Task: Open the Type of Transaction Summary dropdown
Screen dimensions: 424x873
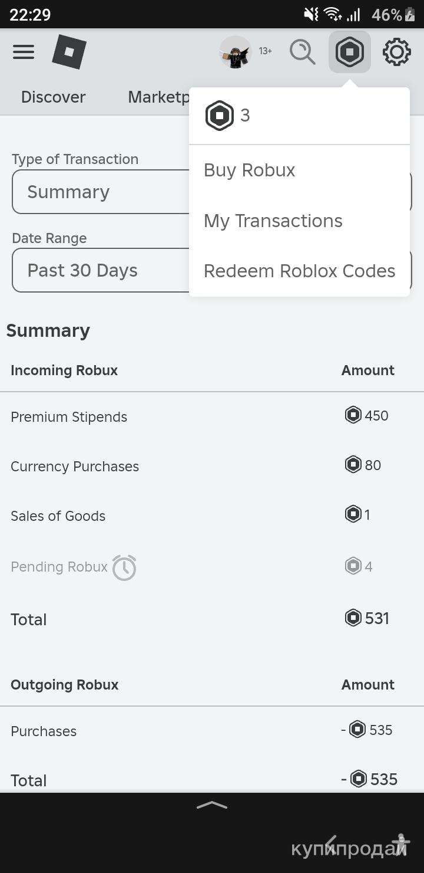Action: pyautogui.click(x=100, y=192)
